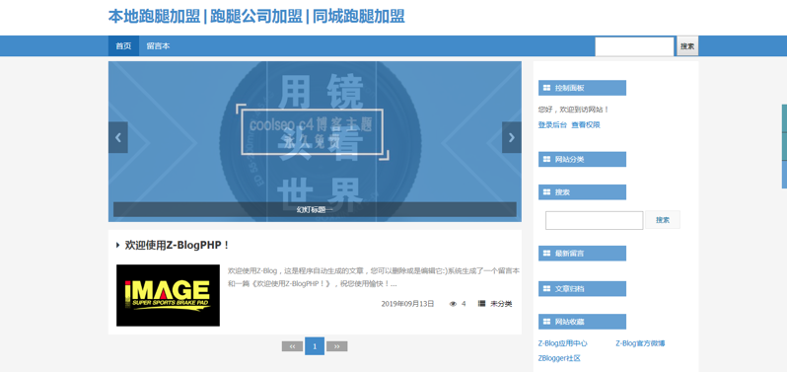Open the 首页 navigation tab

tap(123, 46)
